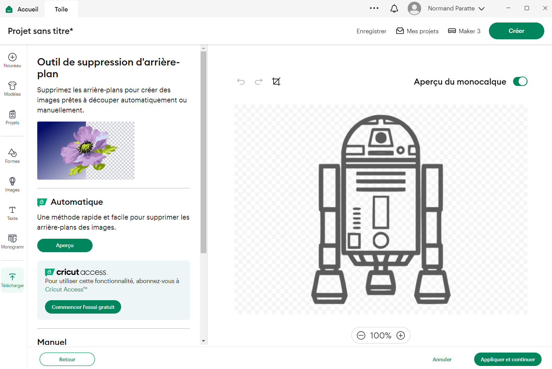The width and height of the screenshot is (552, 369).
Task: Undo the last edit arrow
Action: 241,82
